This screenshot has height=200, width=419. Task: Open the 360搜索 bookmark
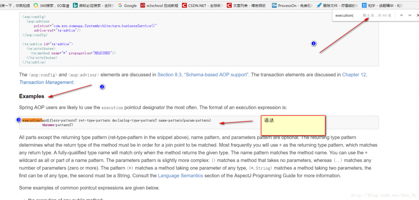(x=51, y=5)
